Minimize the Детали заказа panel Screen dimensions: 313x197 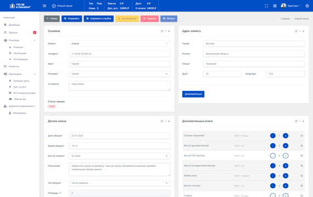(166, 121)
